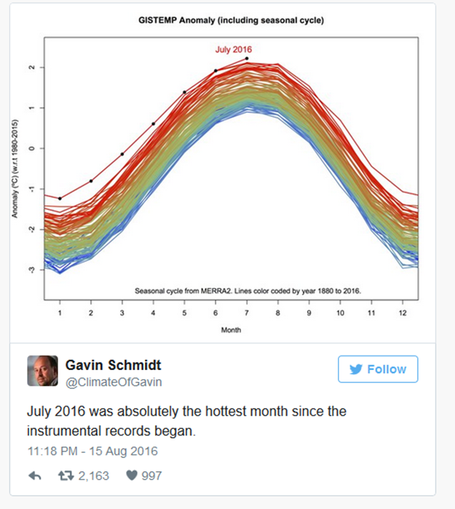Follow Gavin Schmidt
Screen dimensions: 455x509
coord(378,369)
